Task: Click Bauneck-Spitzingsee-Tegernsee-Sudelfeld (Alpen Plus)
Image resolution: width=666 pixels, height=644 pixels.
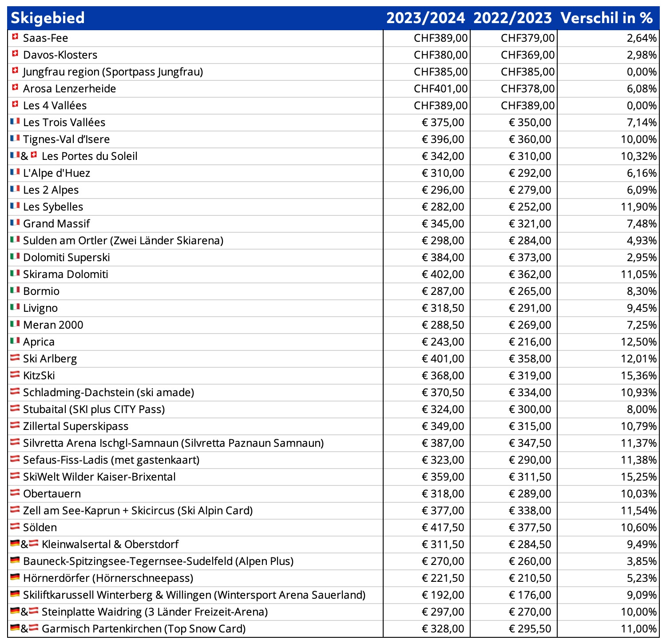Action: (x=158, y=561)
